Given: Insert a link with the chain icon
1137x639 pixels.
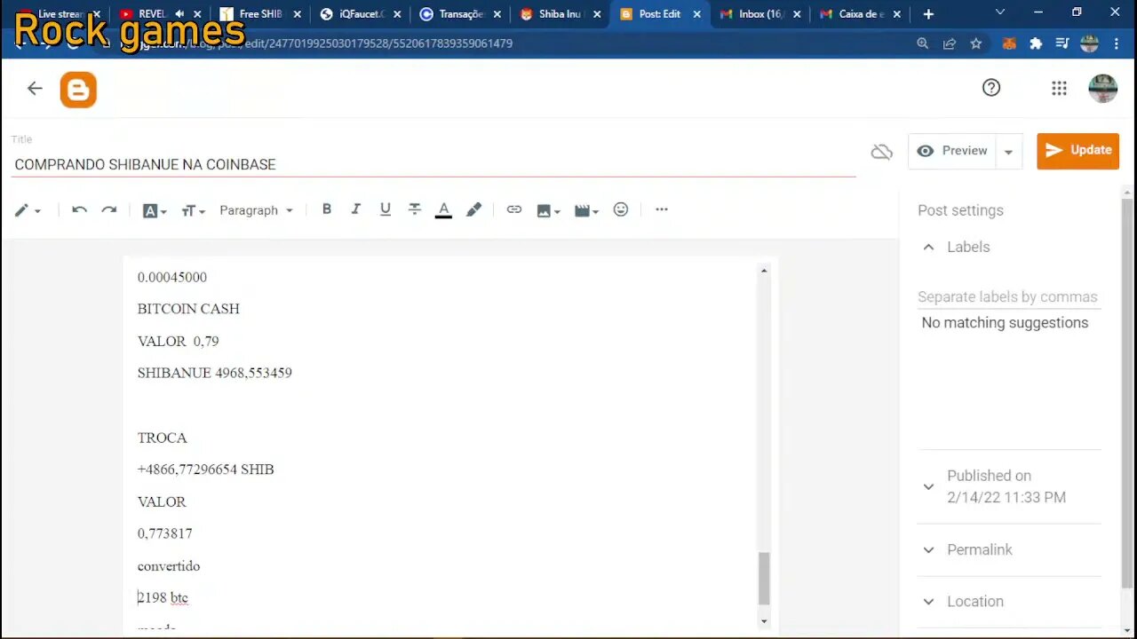Looking at the screenshot, I should (x=513, y=209).
